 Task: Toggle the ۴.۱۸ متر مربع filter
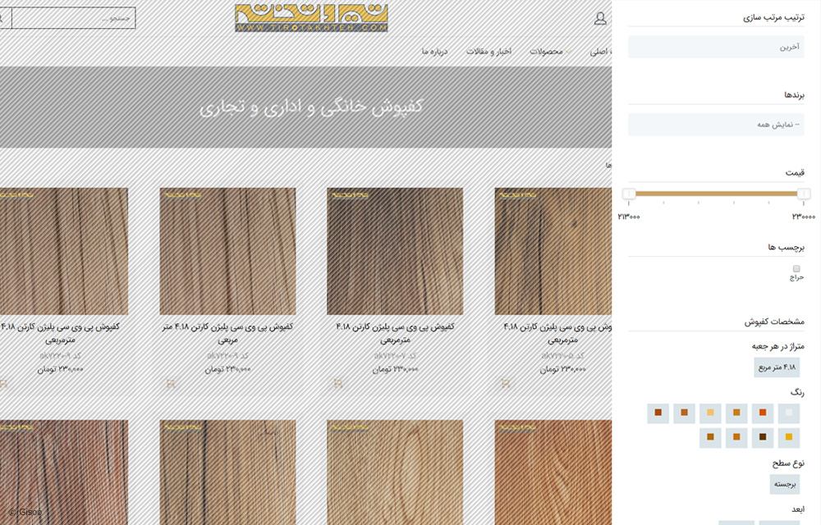(777, 367)
